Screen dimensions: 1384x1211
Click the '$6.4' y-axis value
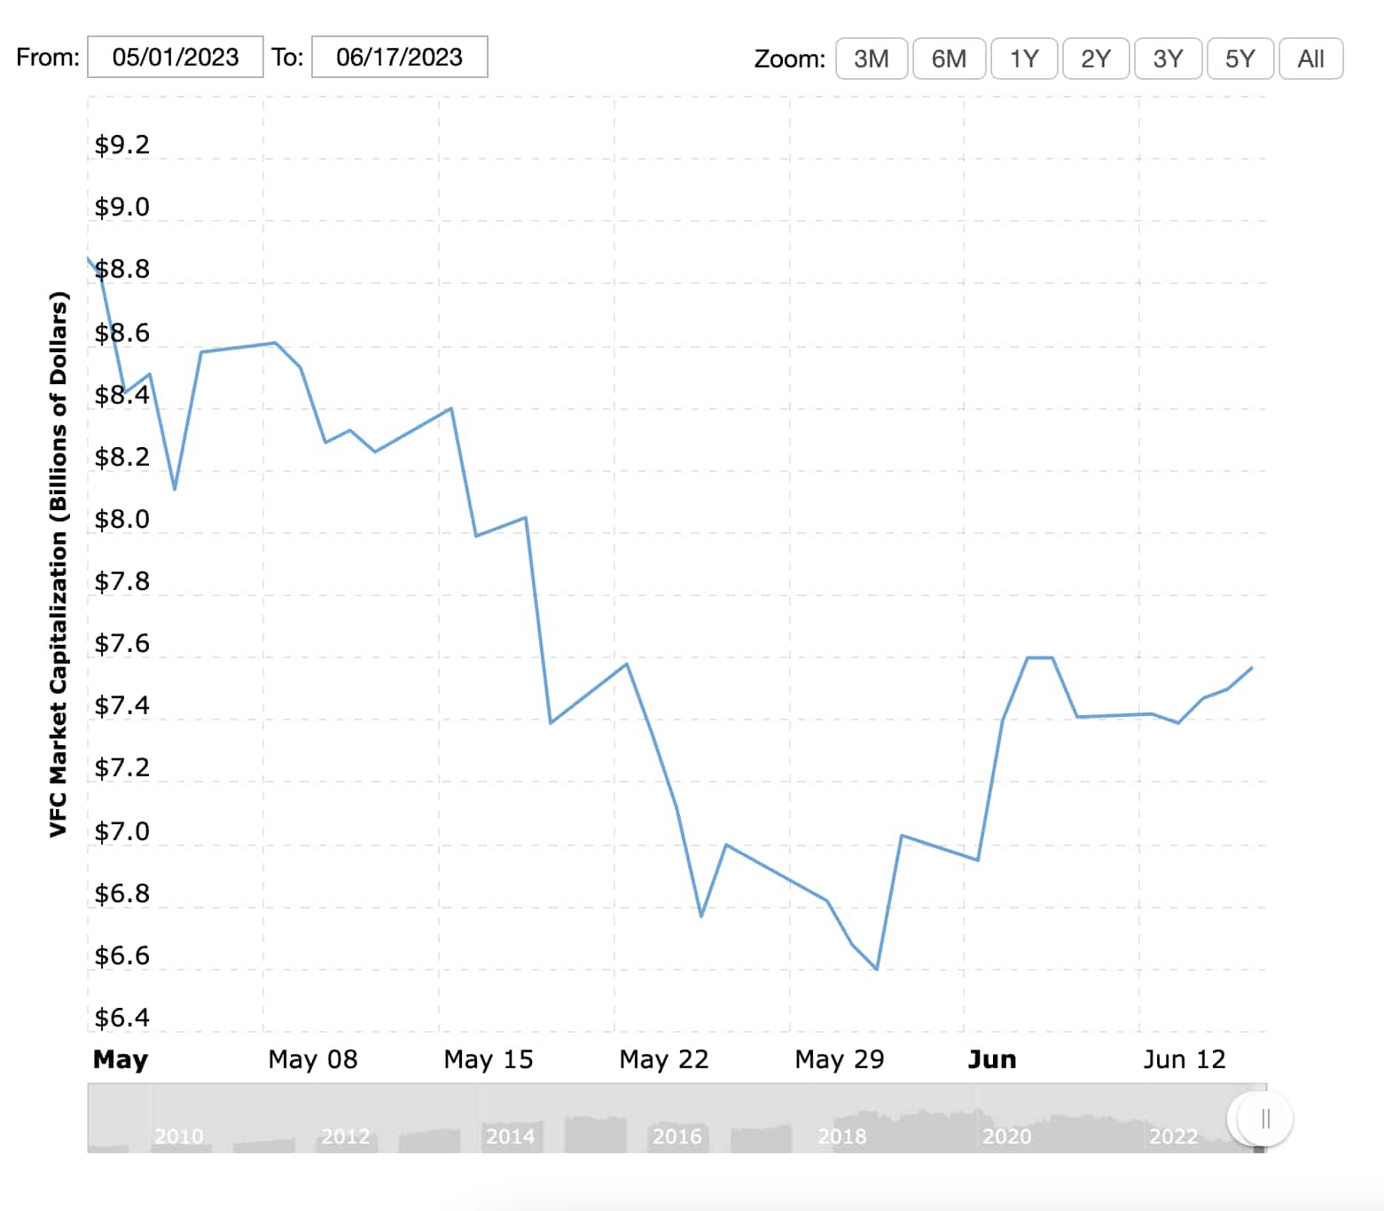click(122, 1018)
